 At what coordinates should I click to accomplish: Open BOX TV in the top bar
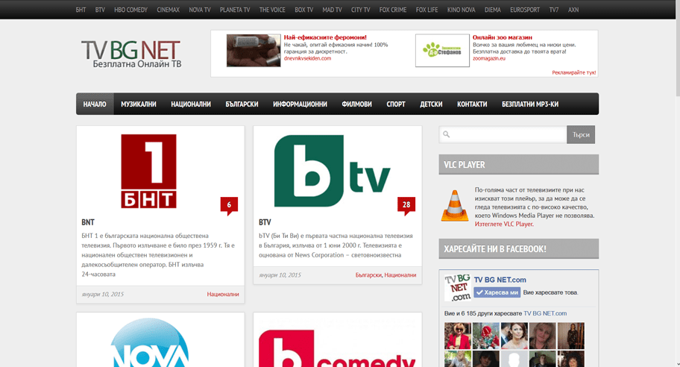pyautogui.click(x=304, y=10)
